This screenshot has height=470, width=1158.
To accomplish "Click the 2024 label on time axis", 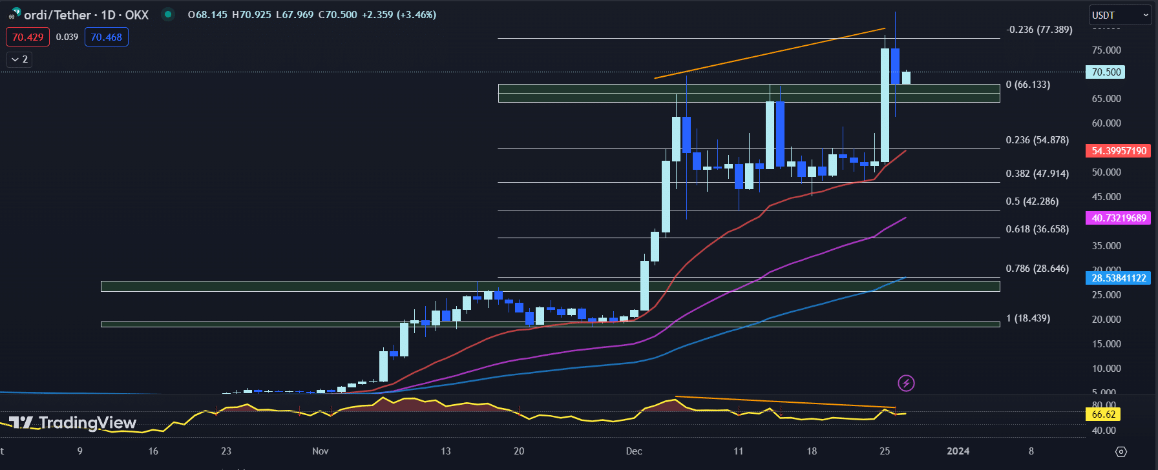I will [x=958, y=451].
